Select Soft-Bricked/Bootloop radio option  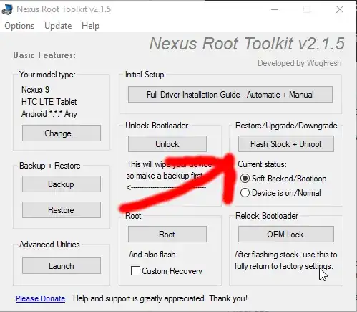coord(283,179)
